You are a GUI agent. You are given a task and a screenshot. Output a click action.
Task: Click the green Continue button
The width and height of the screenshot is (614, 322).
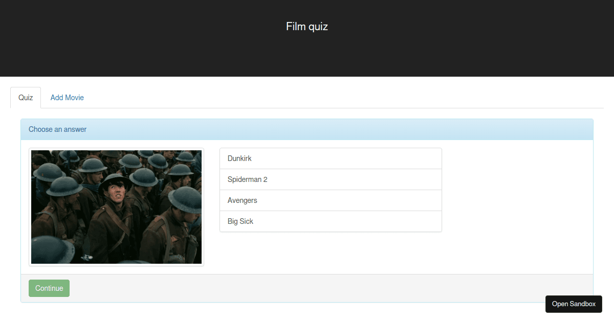[x=49, y=288]
